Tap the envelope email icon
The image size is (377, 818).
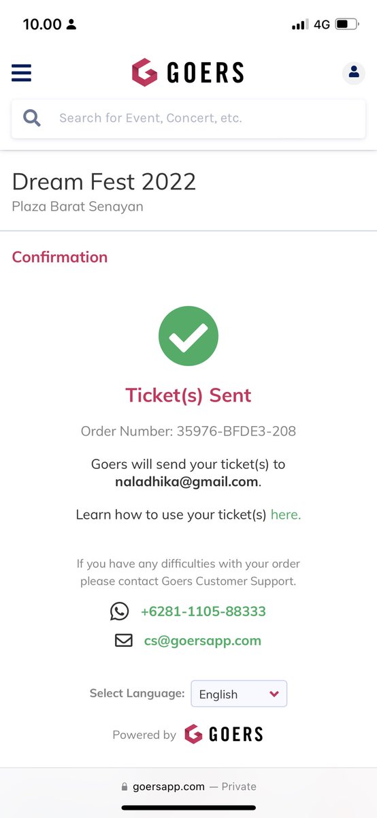click(x=123, y=641)
